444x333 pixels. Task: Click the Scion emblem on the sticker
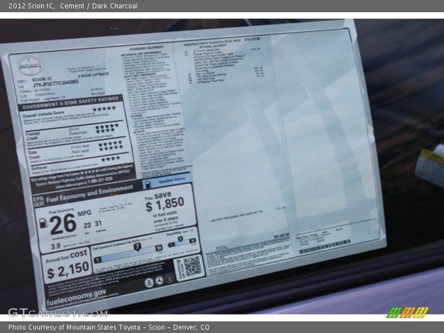(30, 66)
